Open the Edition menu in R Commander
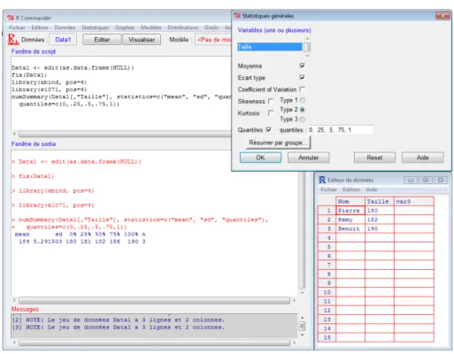Screen dimensions: 454x354 (x=40, y=27)
